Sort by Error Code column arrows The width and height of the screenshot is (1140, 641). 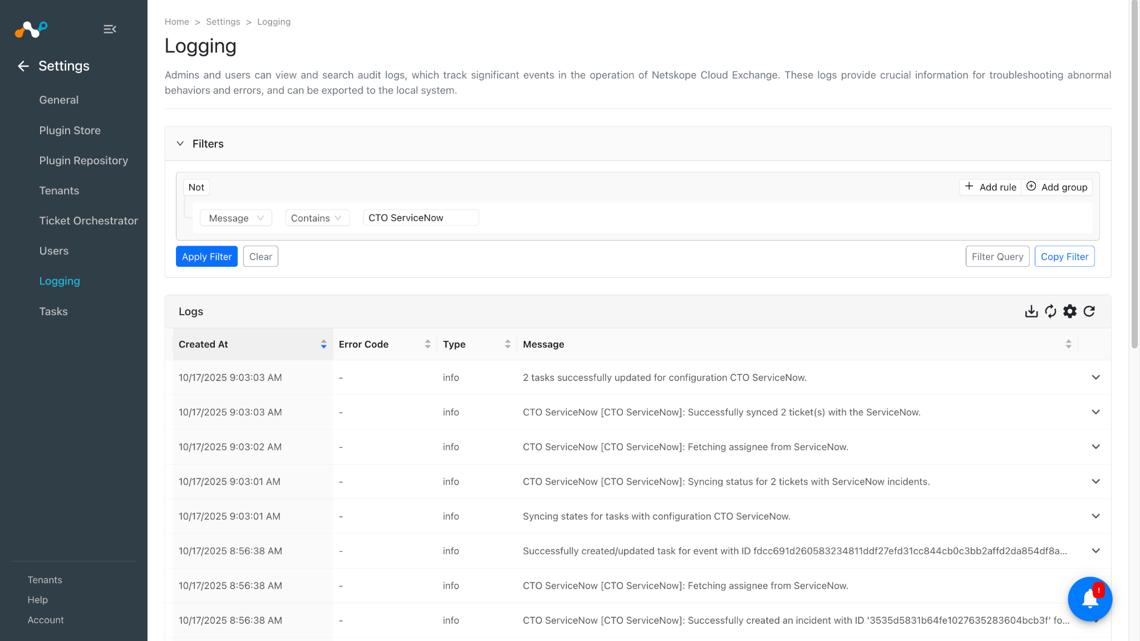[x=427, y=344]
